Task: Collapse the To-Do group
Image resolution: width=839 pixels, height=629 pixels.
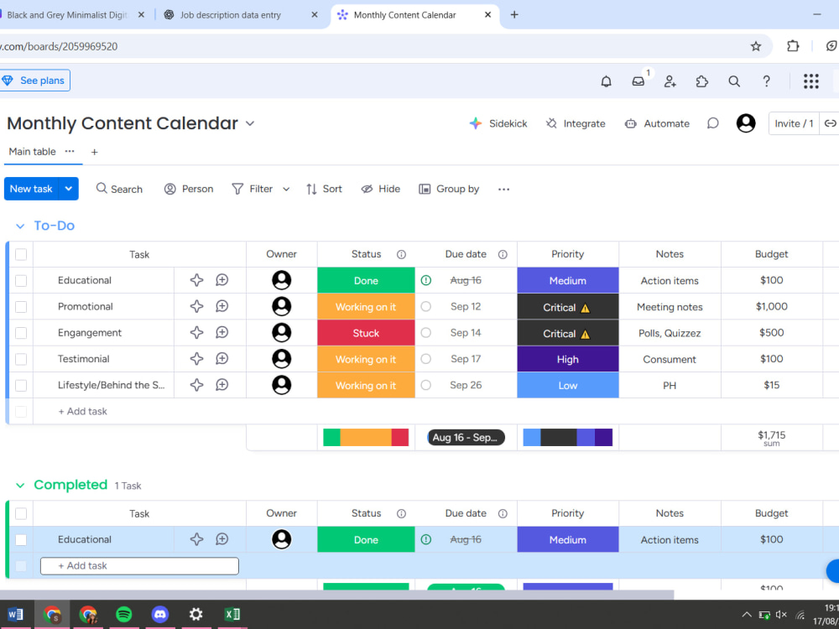Action: [x=20, y=226]
